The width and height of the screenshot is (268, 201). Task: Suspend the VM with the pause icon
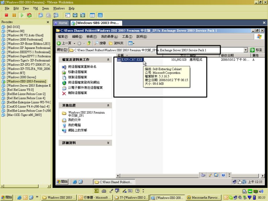point(14,15)
